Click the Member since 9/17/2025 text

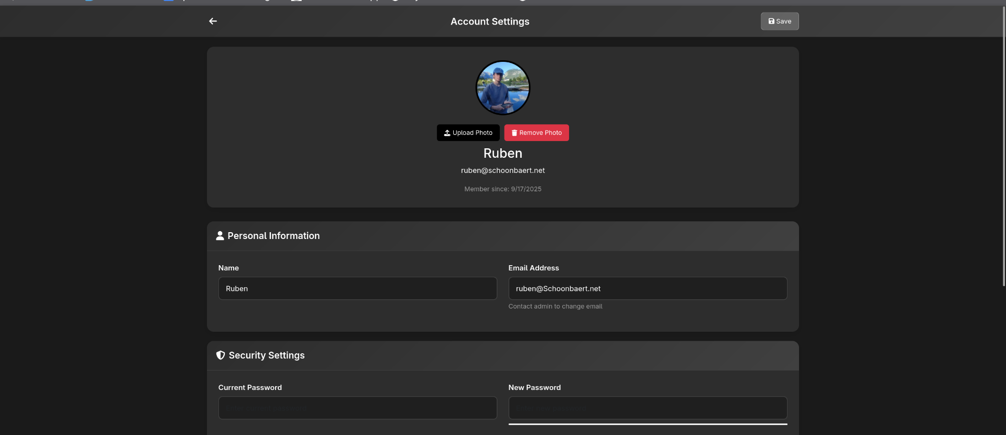point(502,189)
